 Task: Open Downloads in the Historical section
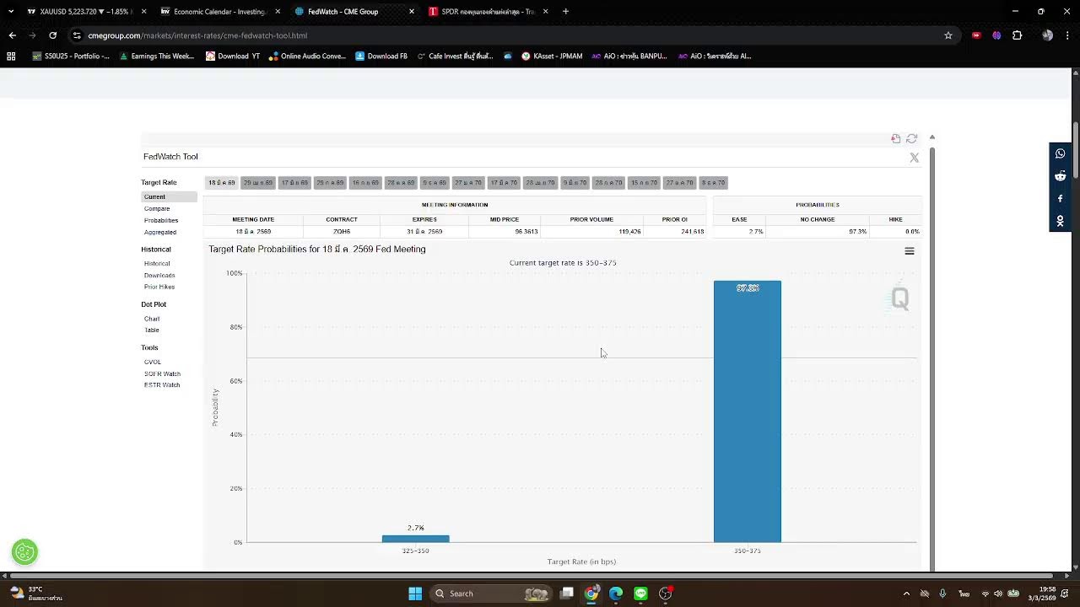pos(159,276)
